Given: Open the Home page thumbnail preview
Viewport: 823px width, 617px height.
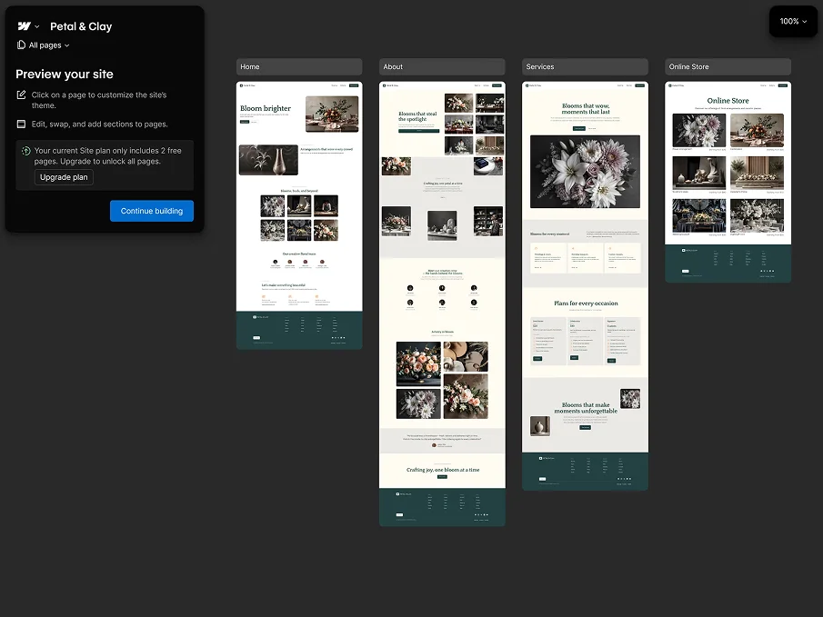Looking at the screenshot, I should [x=299, y=215].
